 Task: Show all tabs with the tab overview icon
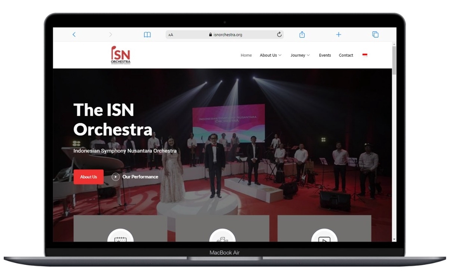tap(375, 34)
